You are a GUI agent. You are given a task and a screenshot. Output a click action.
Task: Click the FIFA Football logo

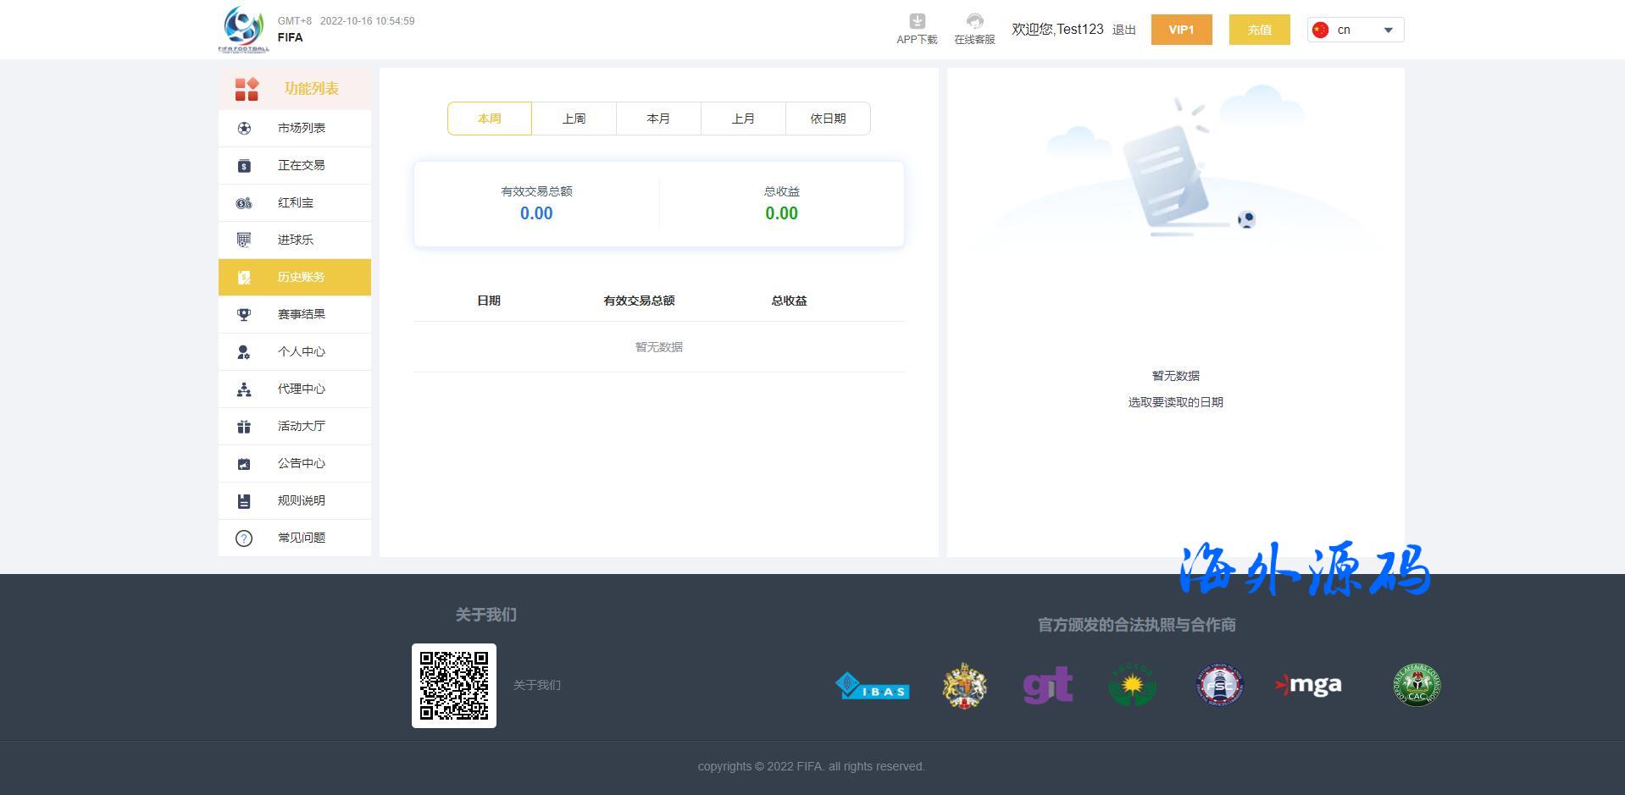(x=243, y=30)
